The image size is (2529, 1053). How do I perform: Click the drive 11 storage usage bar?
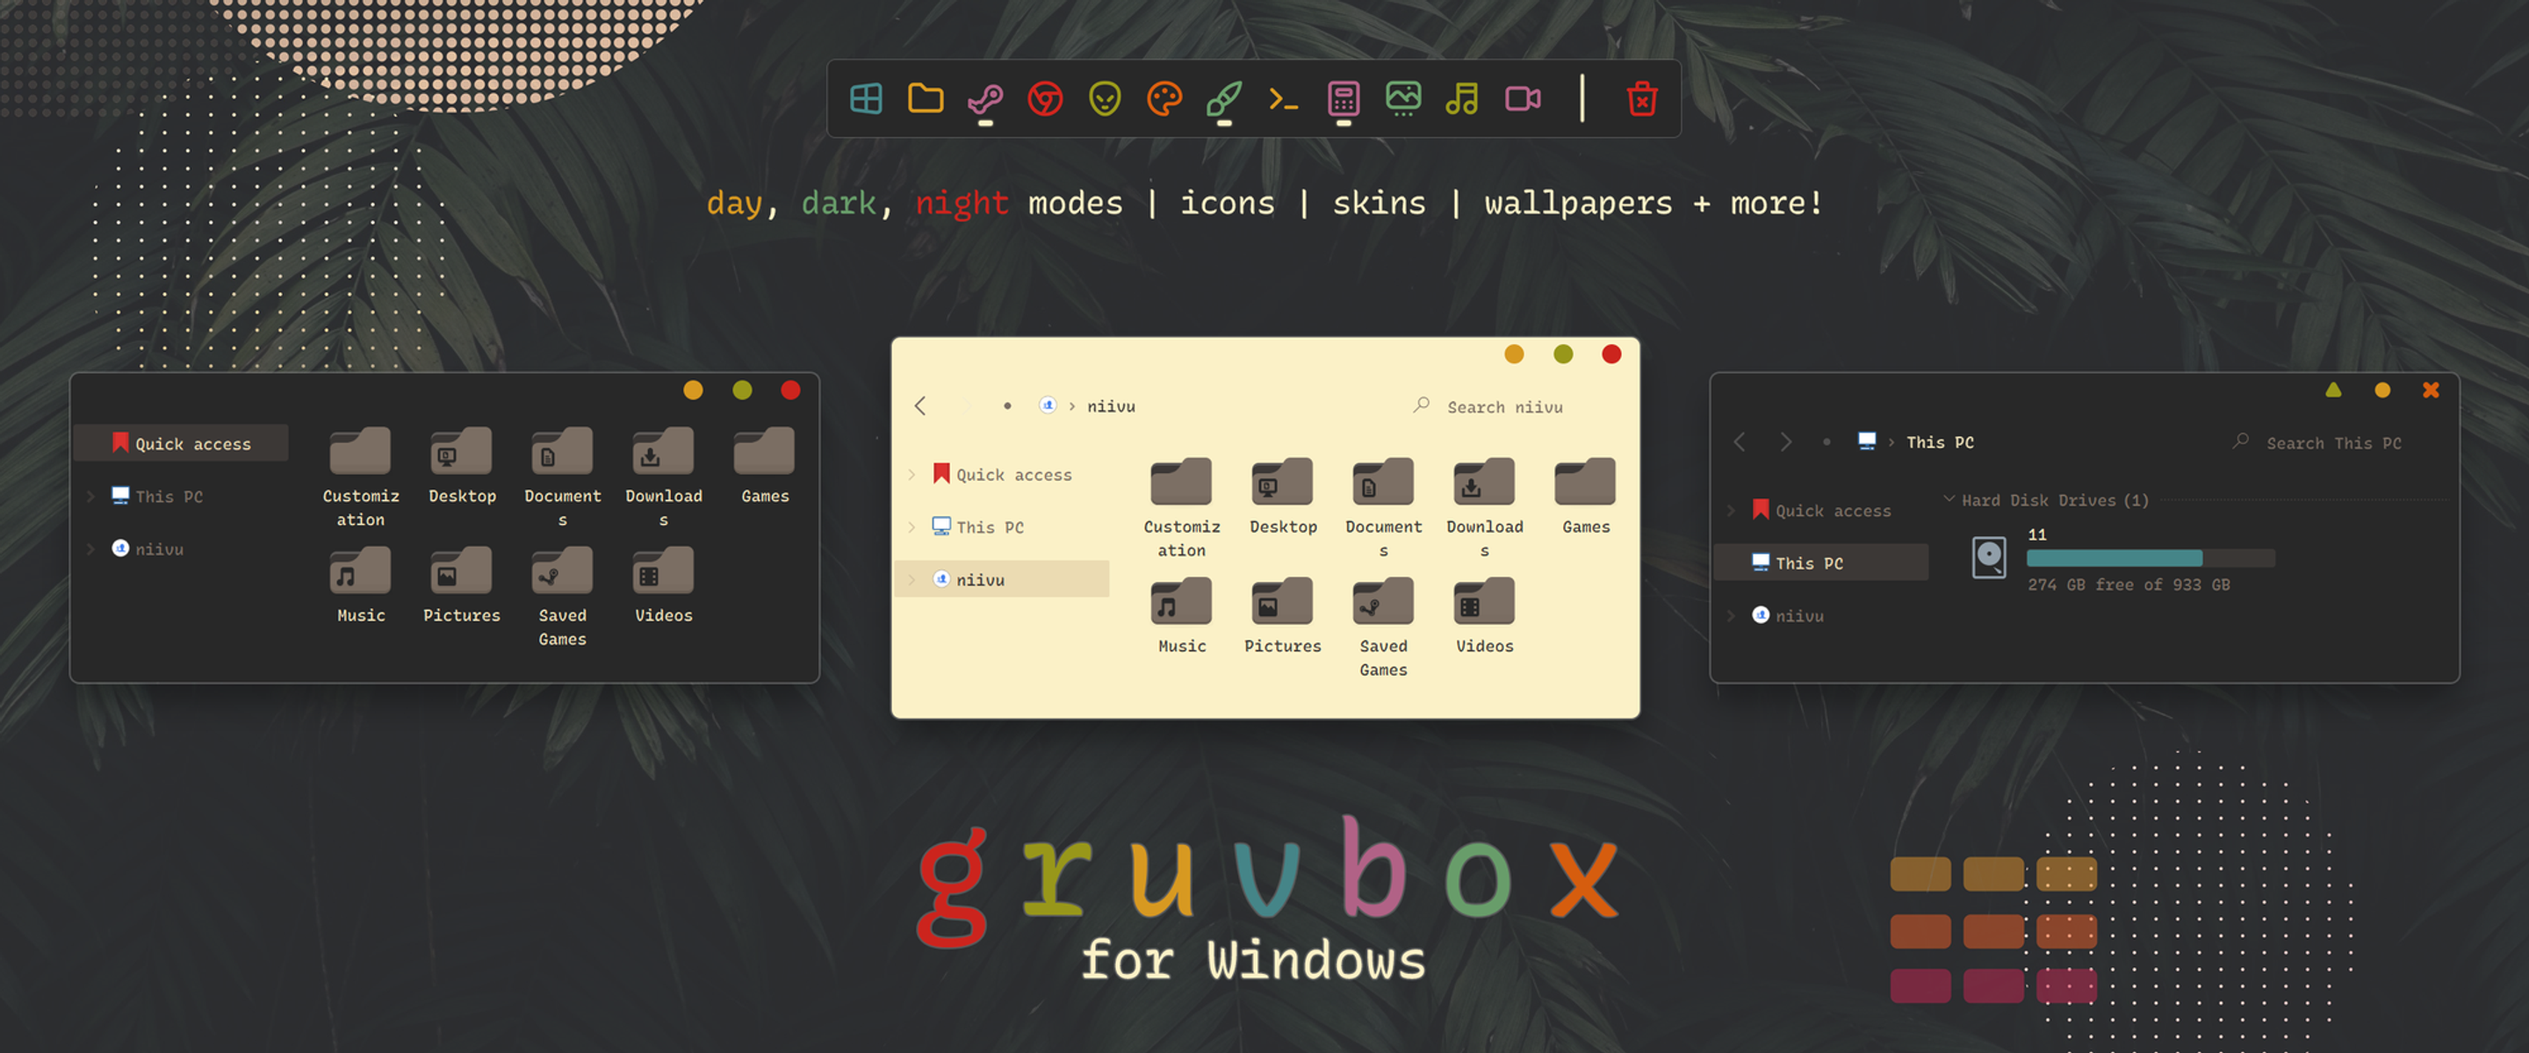click(x=2150, y=558)
